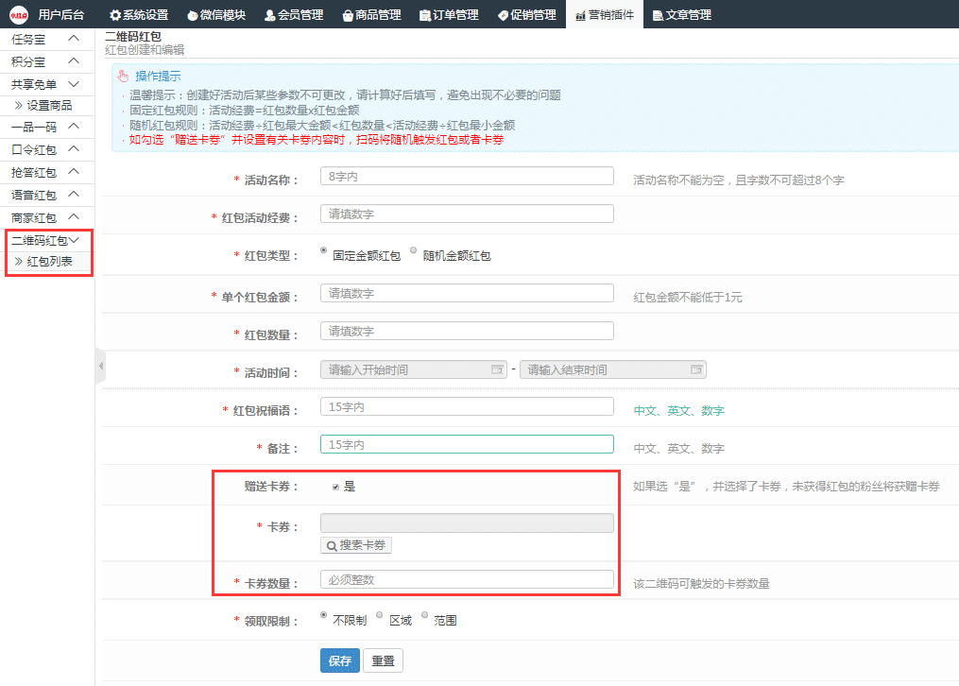The width and height of the screenshot is (959, 686).
Task: Click the red logo icon beside 用户后台
Action: [x=18, y=14]
